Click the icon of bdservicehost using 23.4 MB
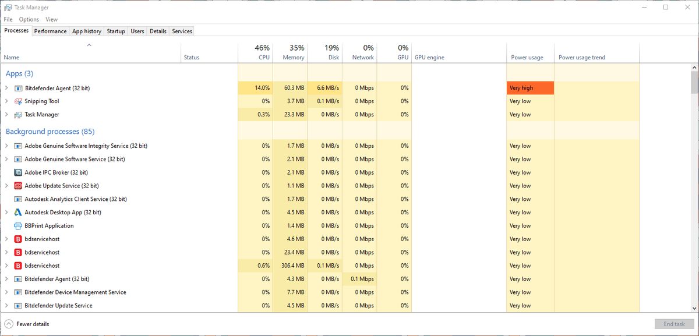The height and width of the screenshot is (336, 699). click(18, 253)
